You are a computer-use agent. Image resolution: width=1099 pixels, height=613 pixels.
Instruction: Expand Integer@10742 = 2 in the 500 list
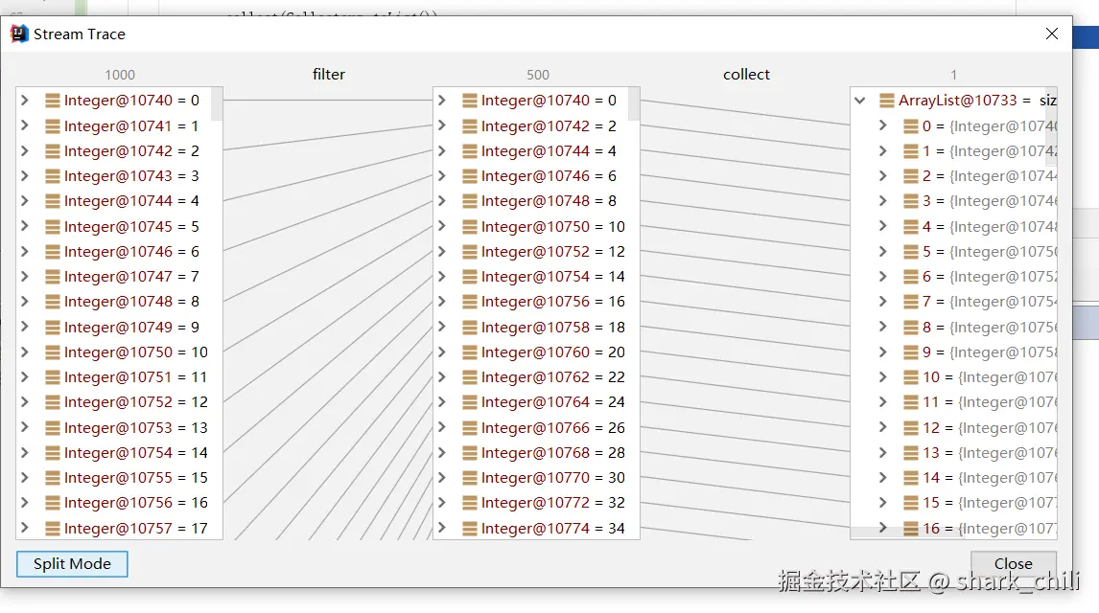[441, 125]
